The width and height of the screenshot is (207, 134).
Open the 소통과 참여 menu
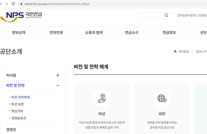(94, 32)
